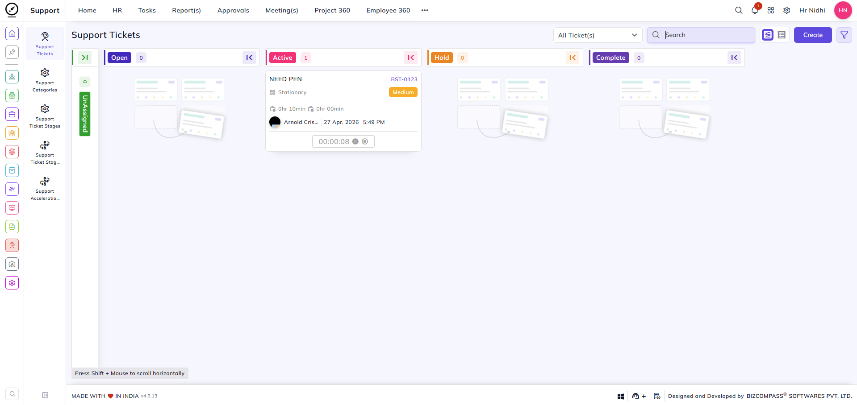Collapse the Complete column
The width and height of the screenshot is (857, 405).
[734, 58]
